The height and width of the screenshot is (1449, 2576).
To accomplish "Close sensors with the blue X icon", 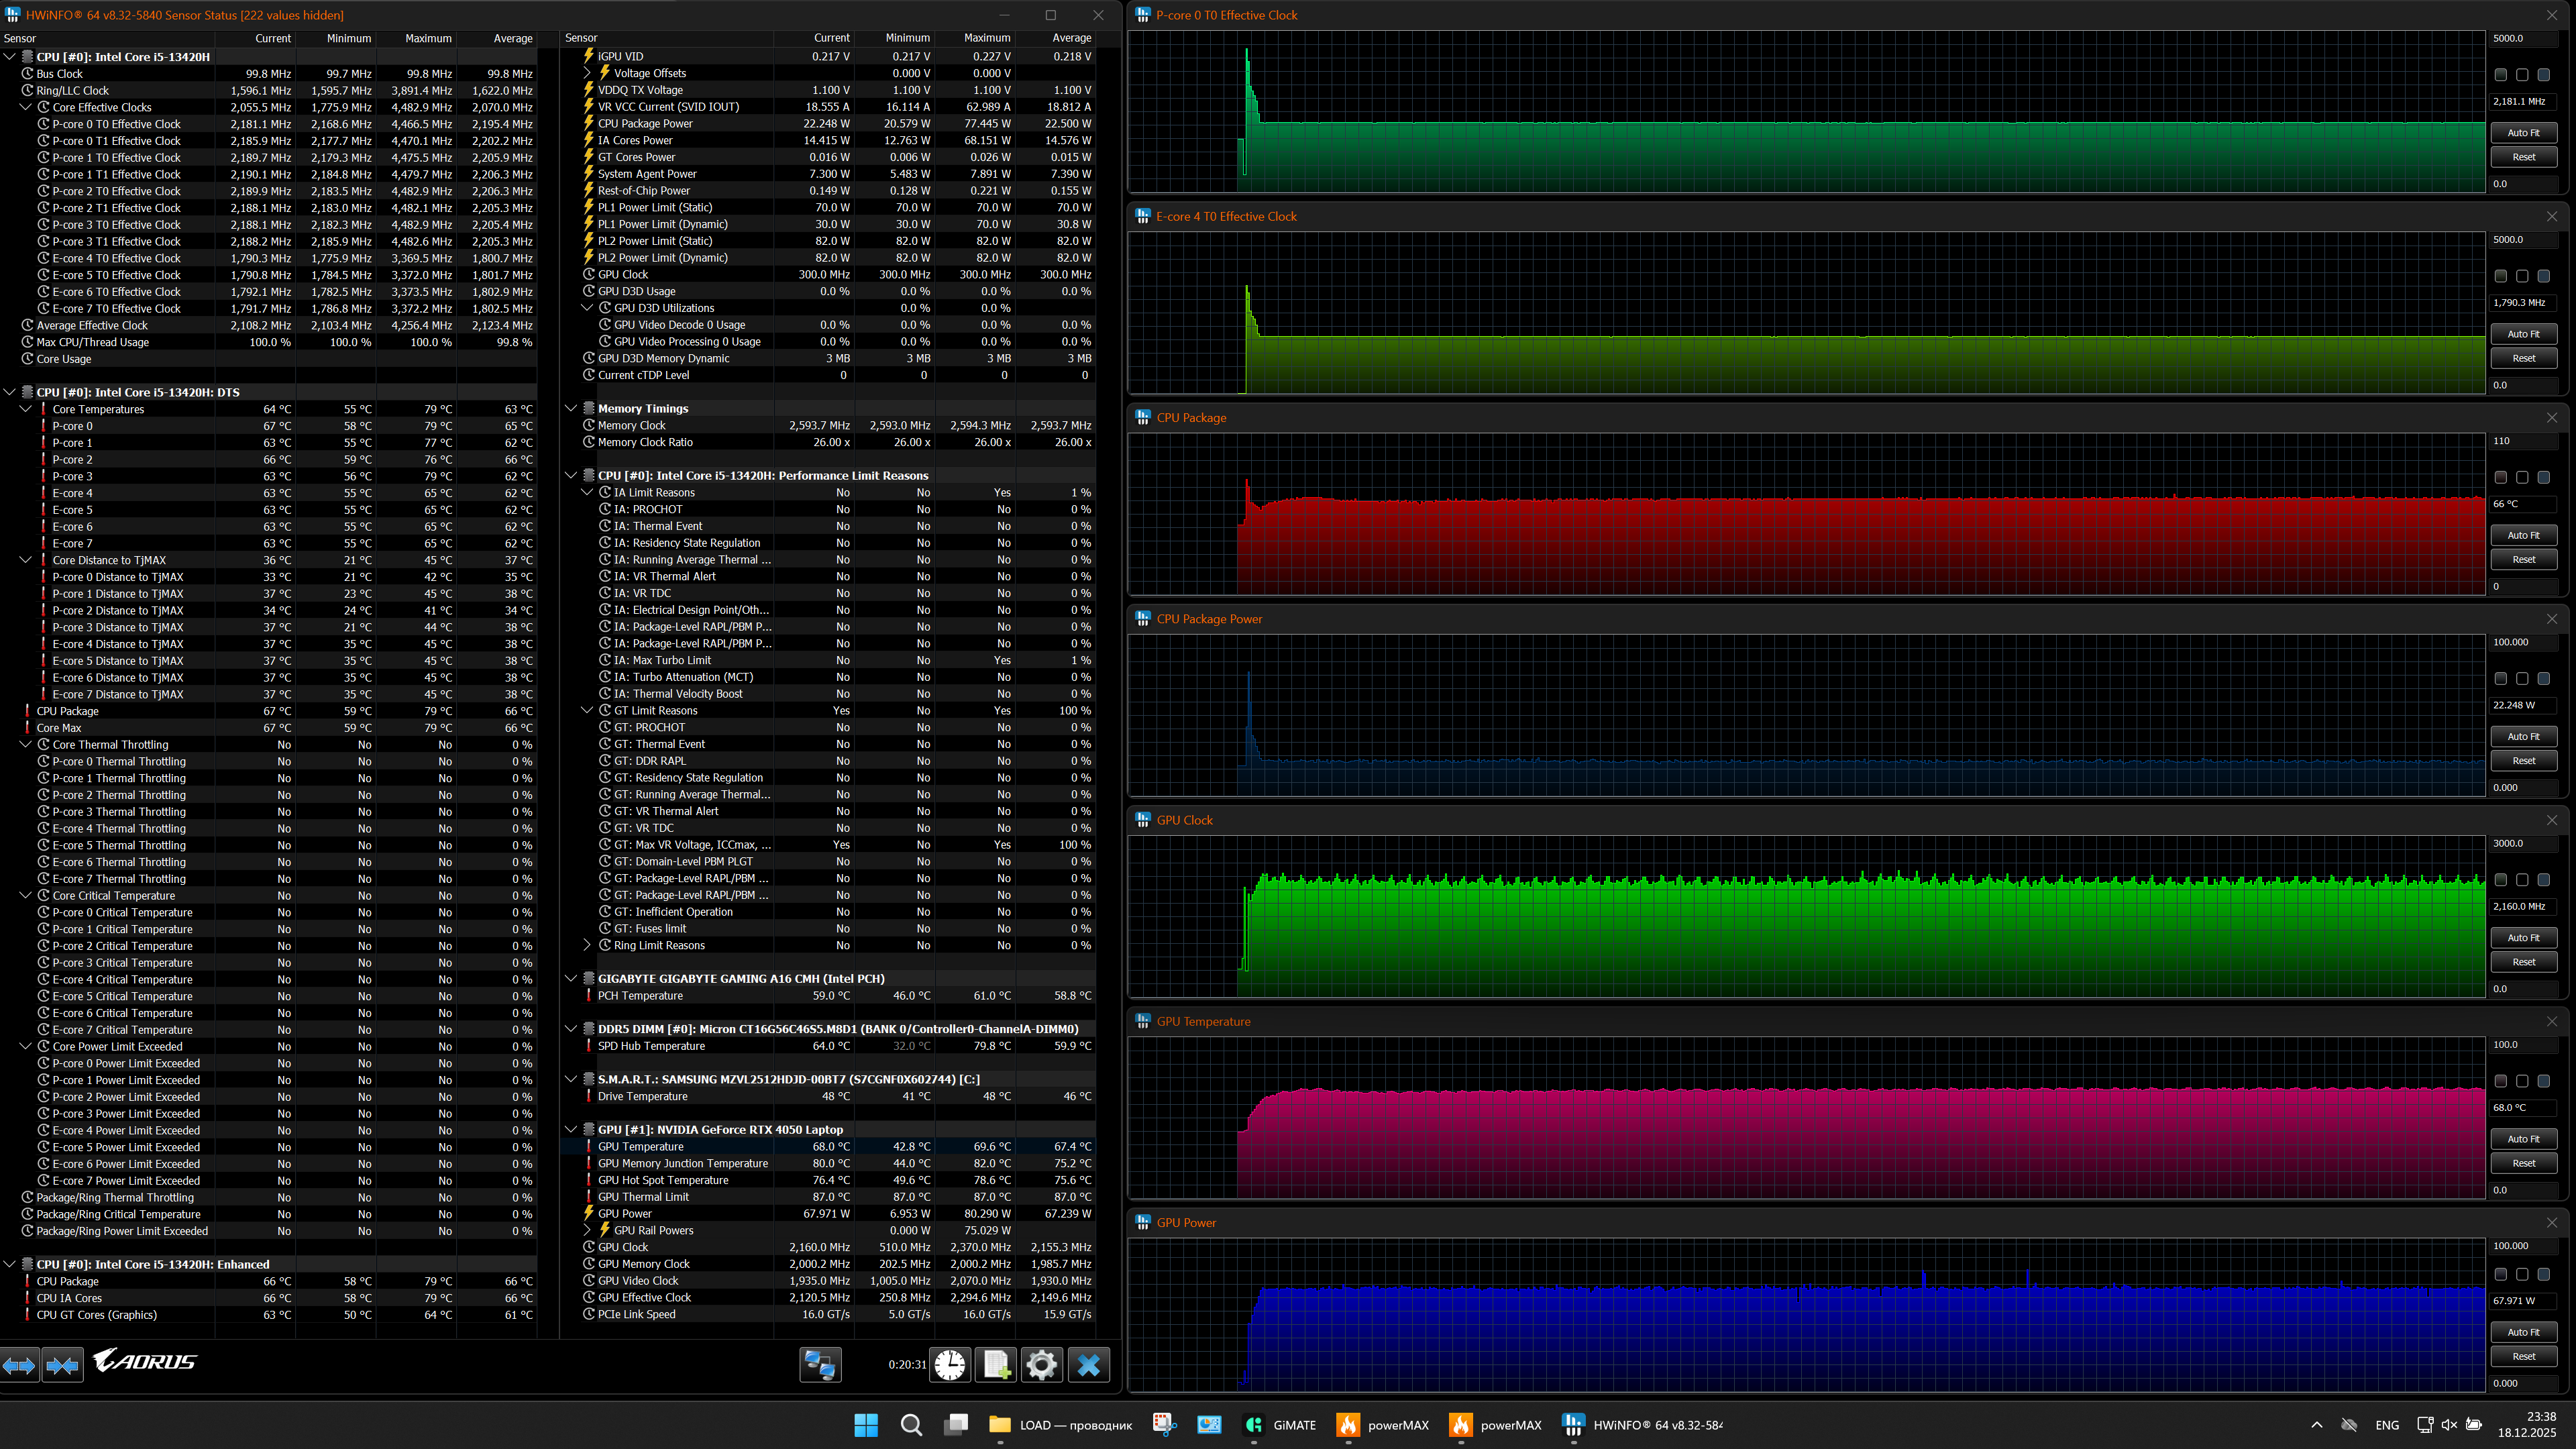I will pos(1089,1365).
